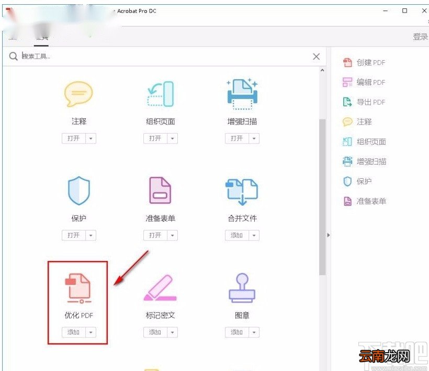The image size is (429, 371).
Task: Click 导出 PDF text in right sidebar
Action: [x=371, y=102]
